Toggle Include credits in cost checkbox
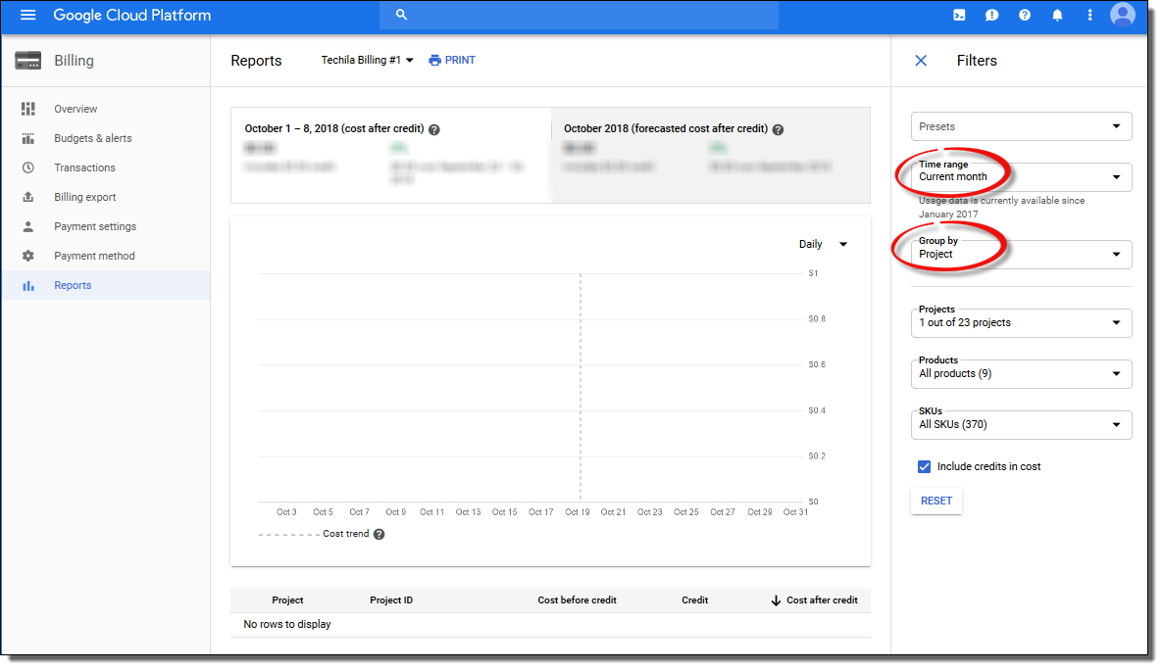 924,467
